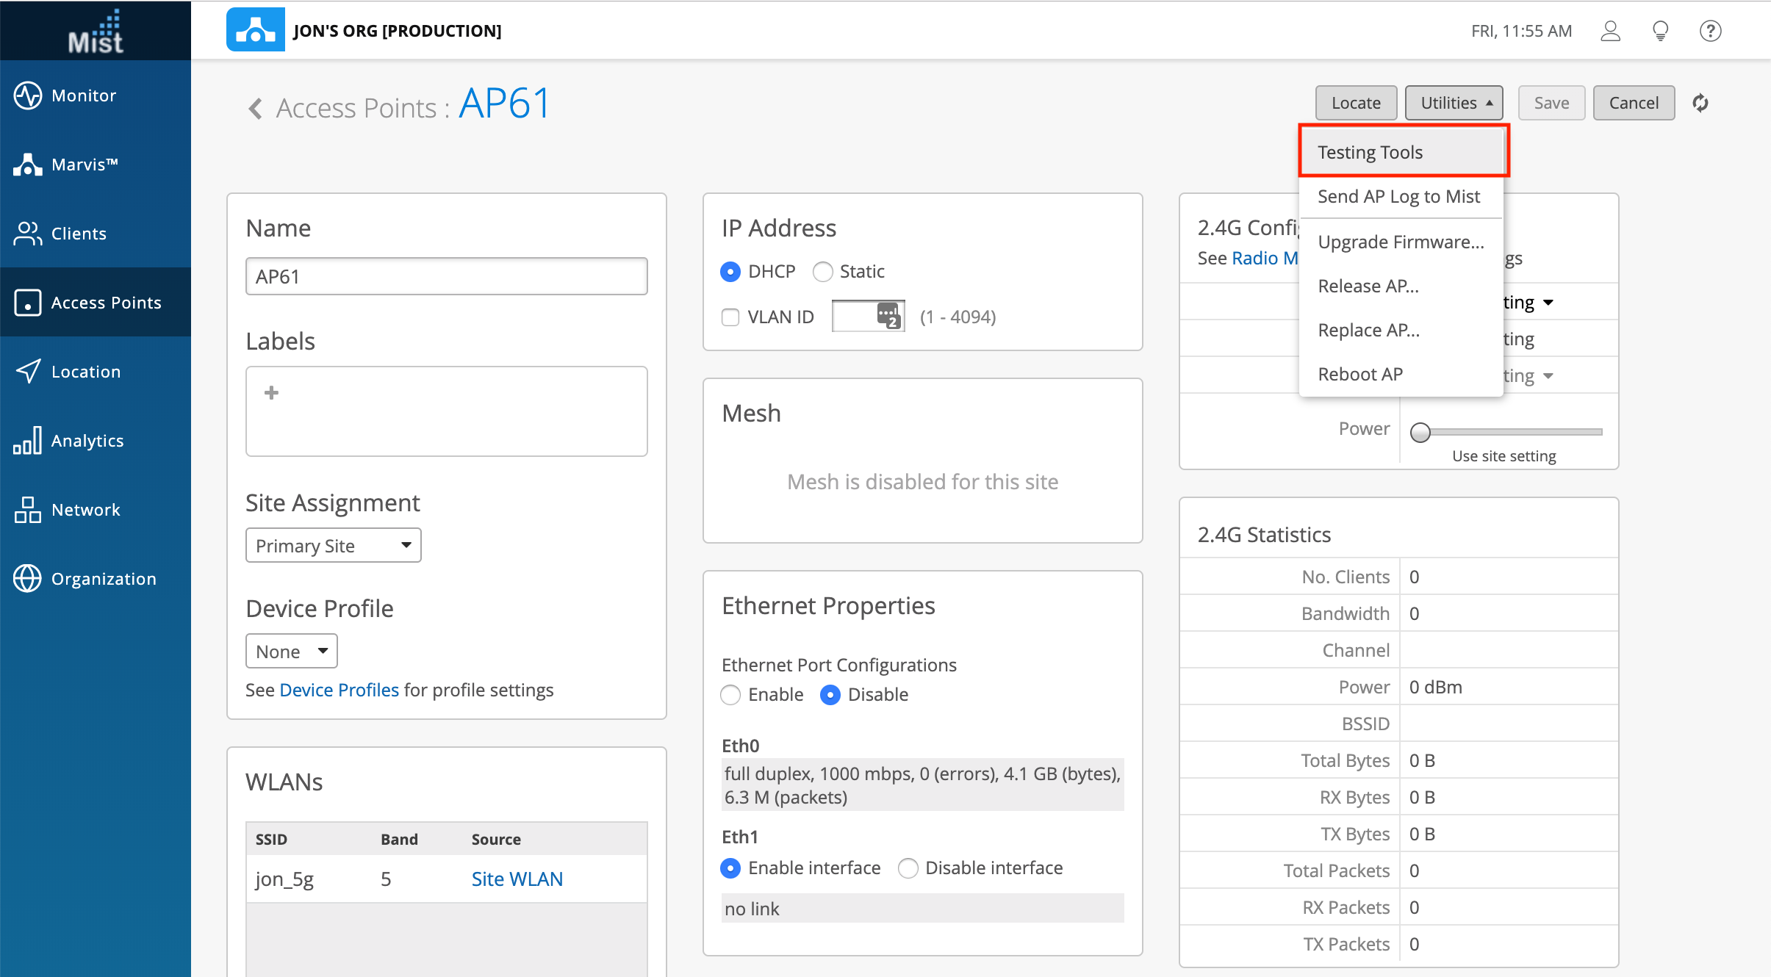Enable the VLAN ID checkbox

[x=730, y=317]
